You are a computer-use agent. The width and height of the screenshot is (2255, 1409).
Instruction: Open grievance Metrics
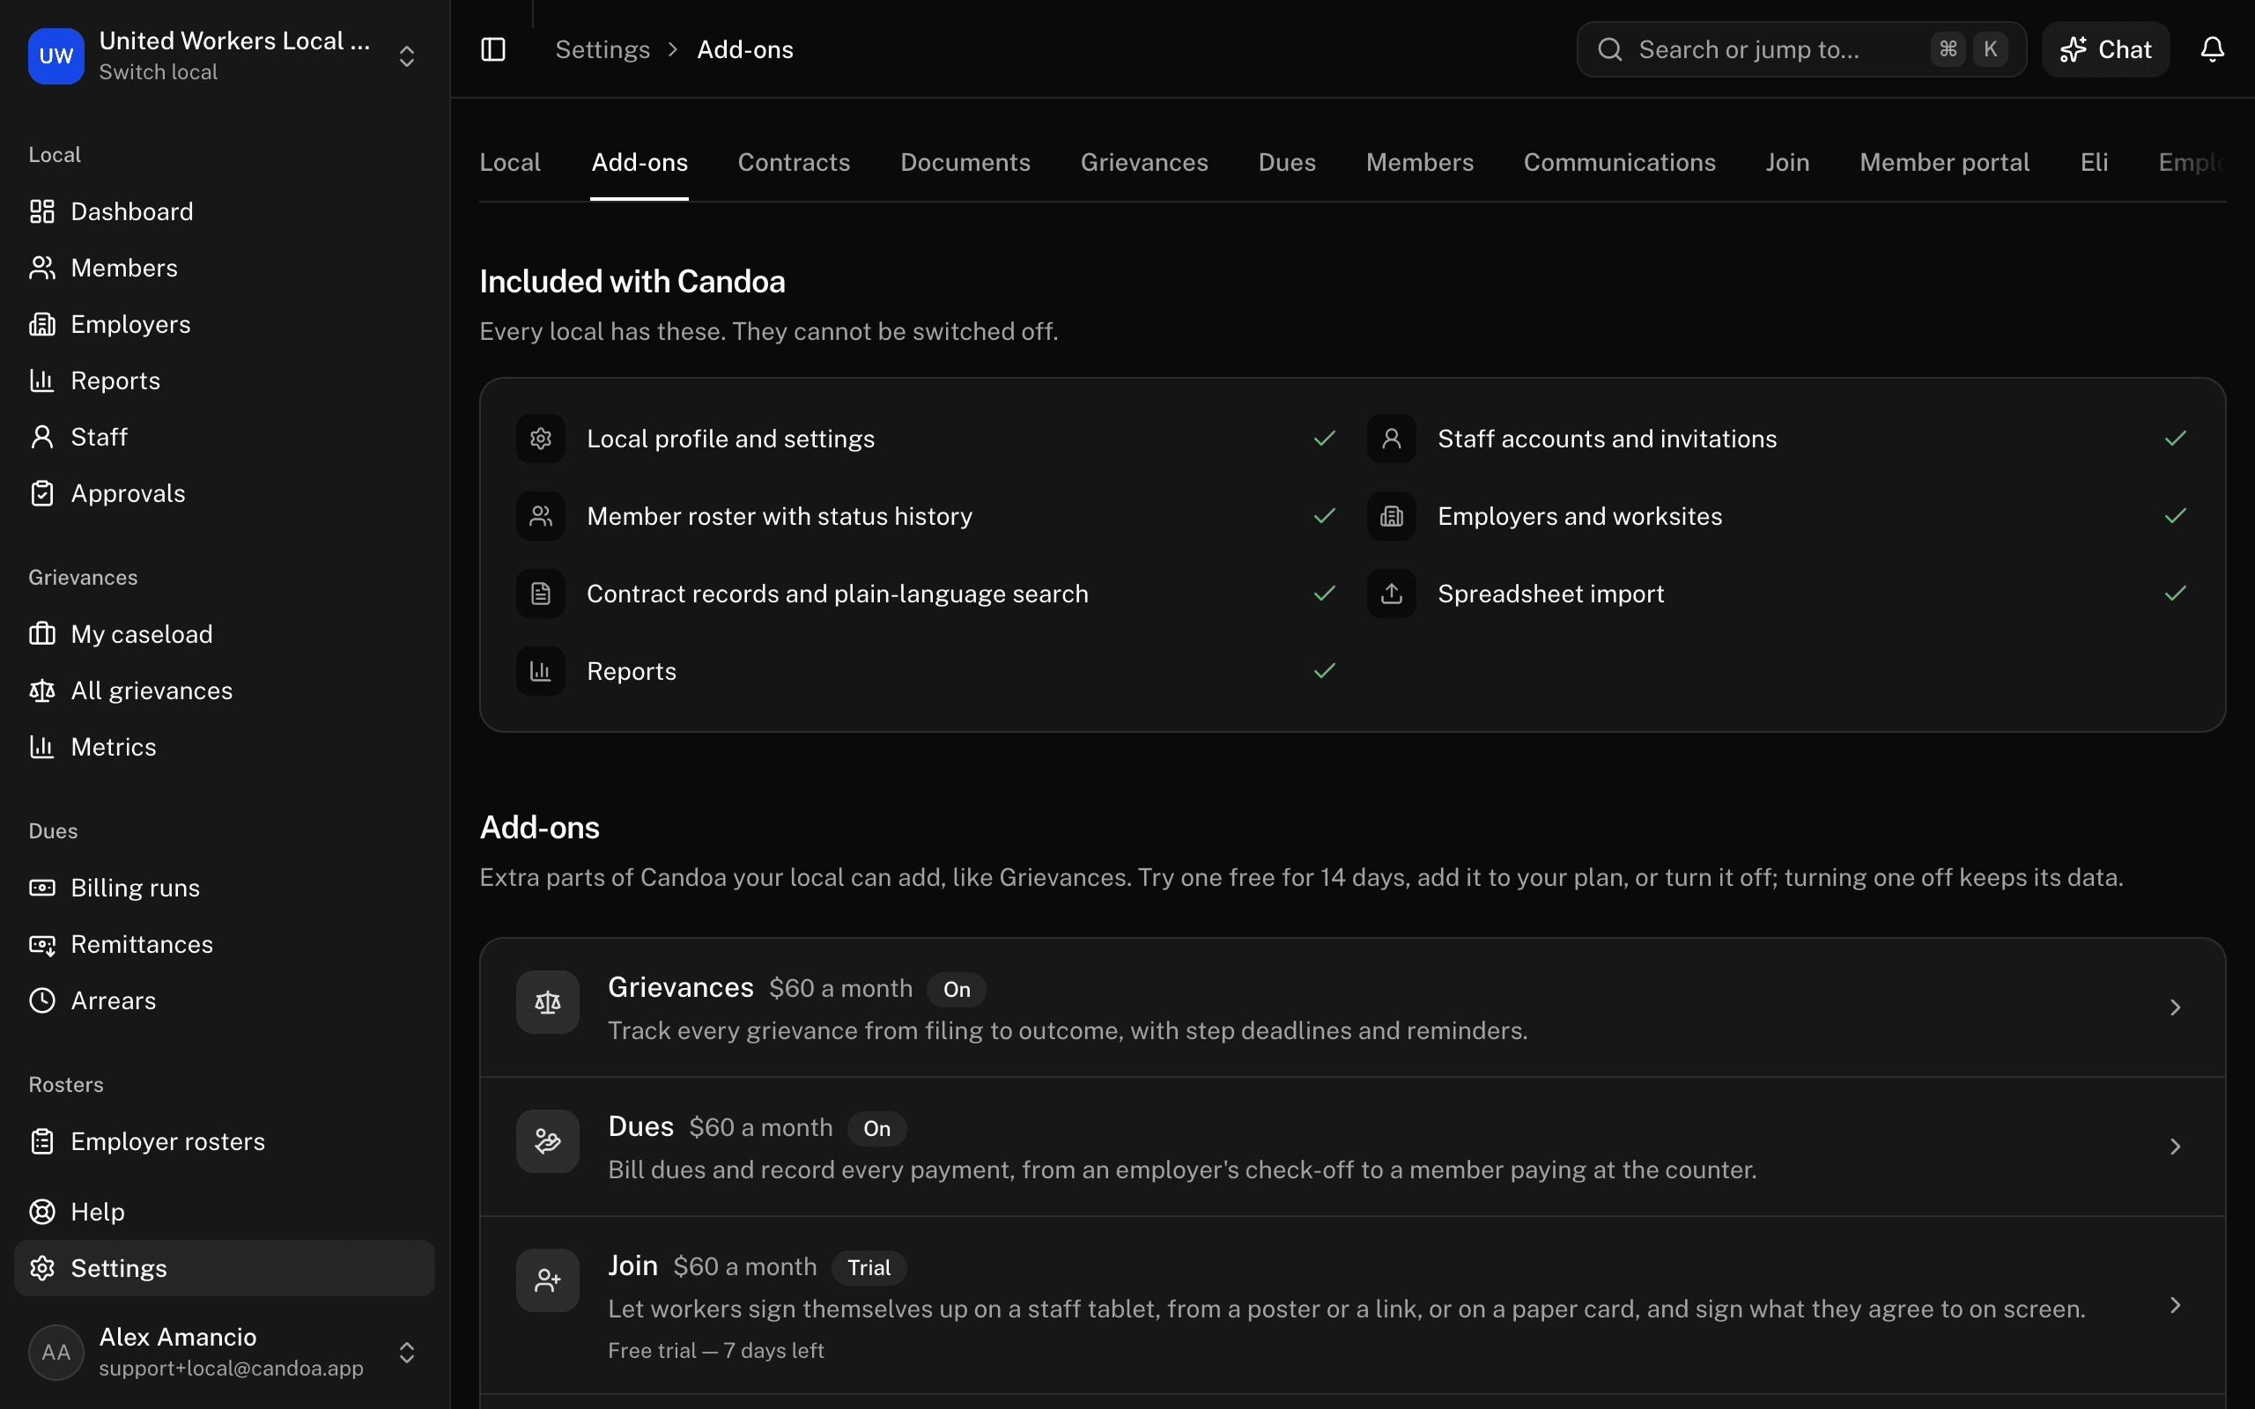pyautogui.click(x=225, y=747)
